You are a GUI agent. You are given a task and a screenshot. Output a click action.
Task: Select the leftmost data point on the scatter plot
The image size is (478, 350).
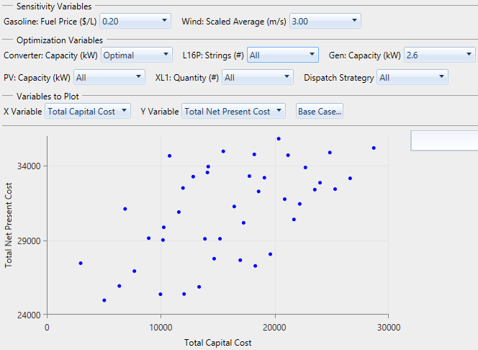(x=81, y=264)
